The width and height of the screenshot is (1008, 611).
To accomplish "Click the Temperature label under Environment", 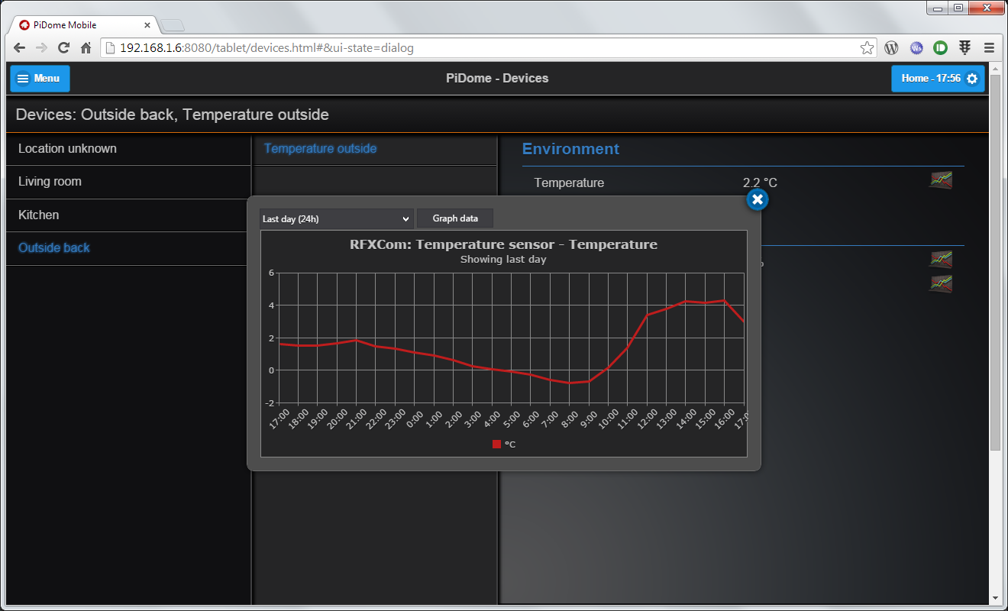I will coord(569,183).
